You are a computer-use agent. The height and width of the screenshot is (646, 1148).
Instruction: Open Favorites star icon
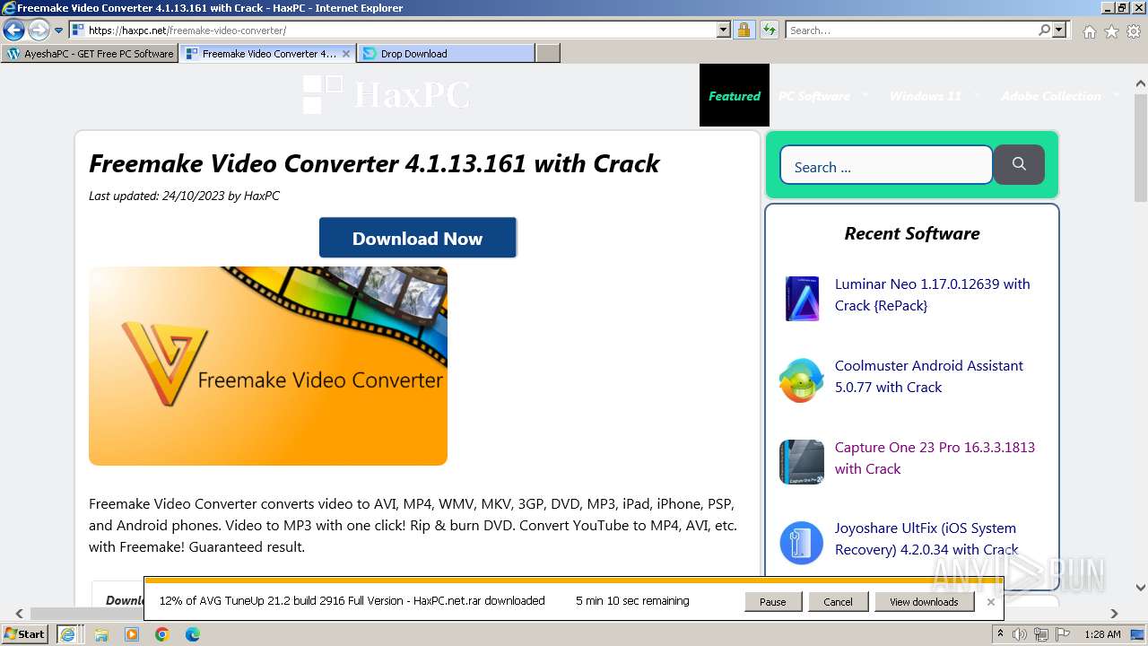coord(1112,31)
